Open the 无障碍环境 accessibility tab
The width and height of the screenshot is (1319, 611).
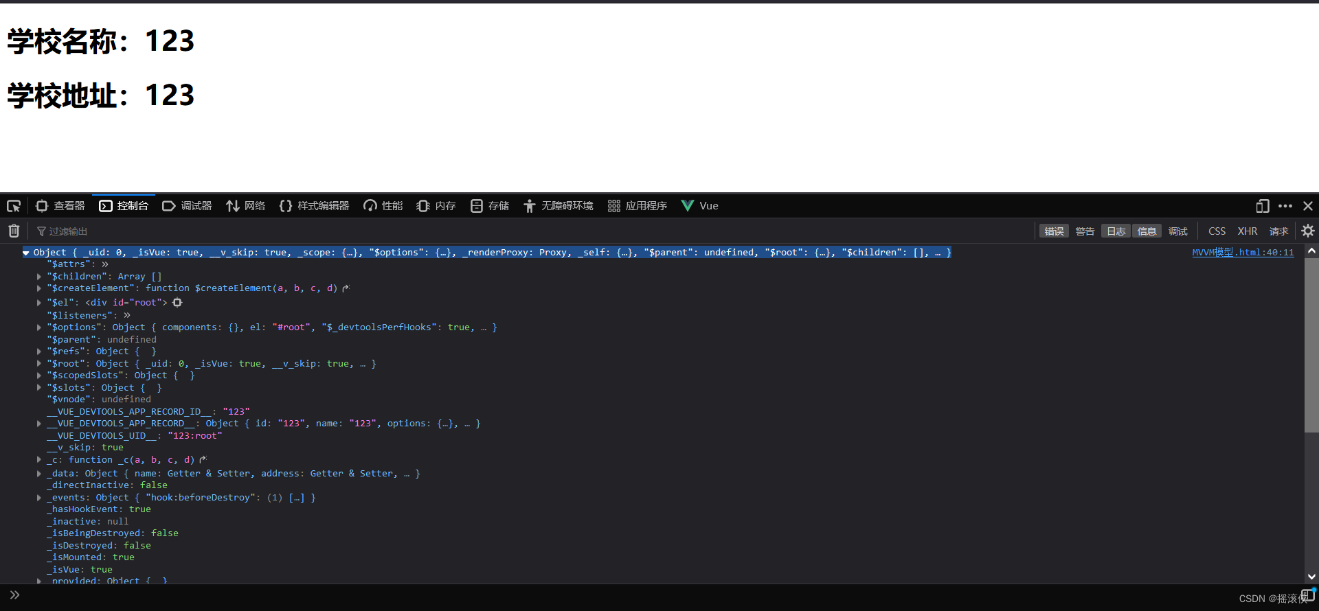559,206
